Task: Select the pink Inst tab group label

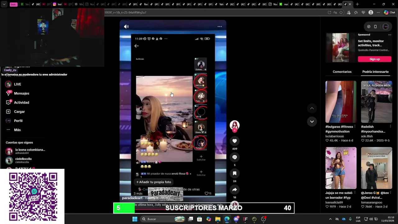Action: [14, 4]
